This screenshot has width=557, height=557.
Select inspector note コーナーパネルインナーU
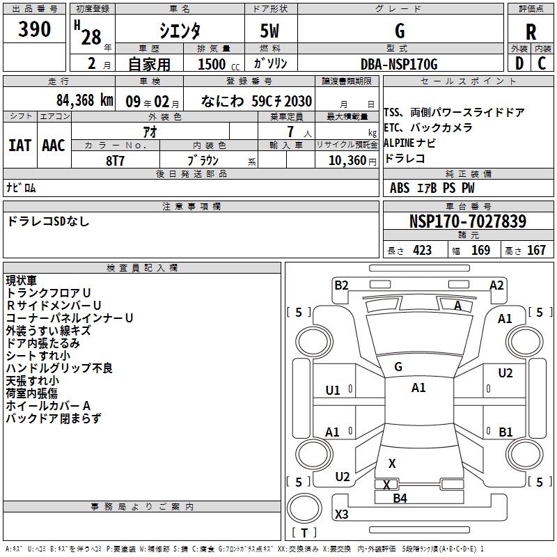pos(70,318)
